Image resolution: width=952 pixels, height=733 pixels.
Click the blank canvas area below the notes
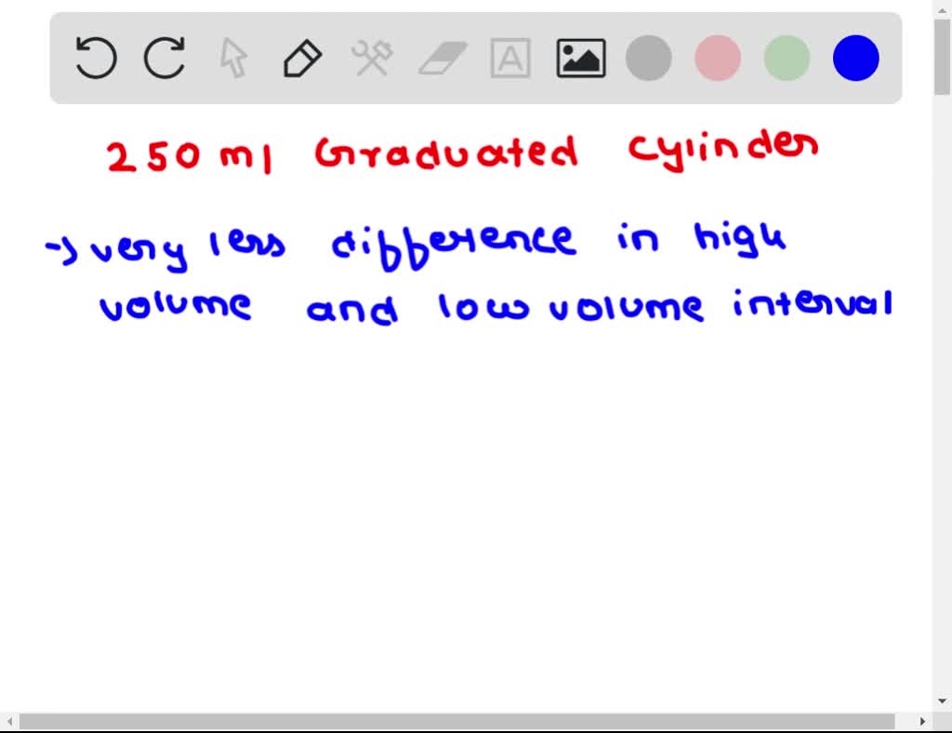coord(465,512)
